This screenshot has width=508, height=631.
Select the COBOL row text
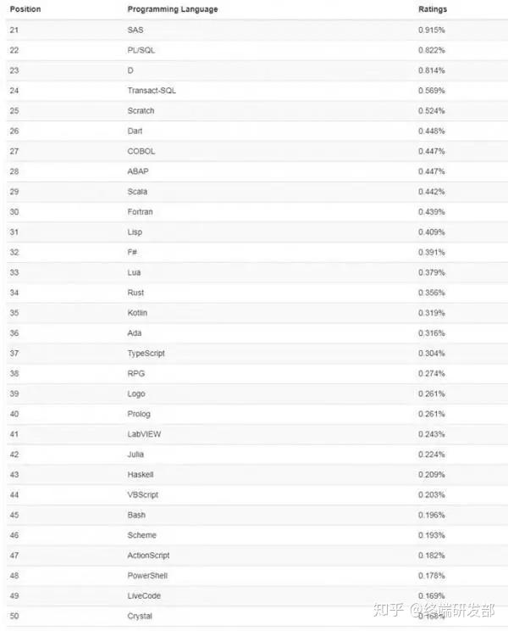point(141,151)
